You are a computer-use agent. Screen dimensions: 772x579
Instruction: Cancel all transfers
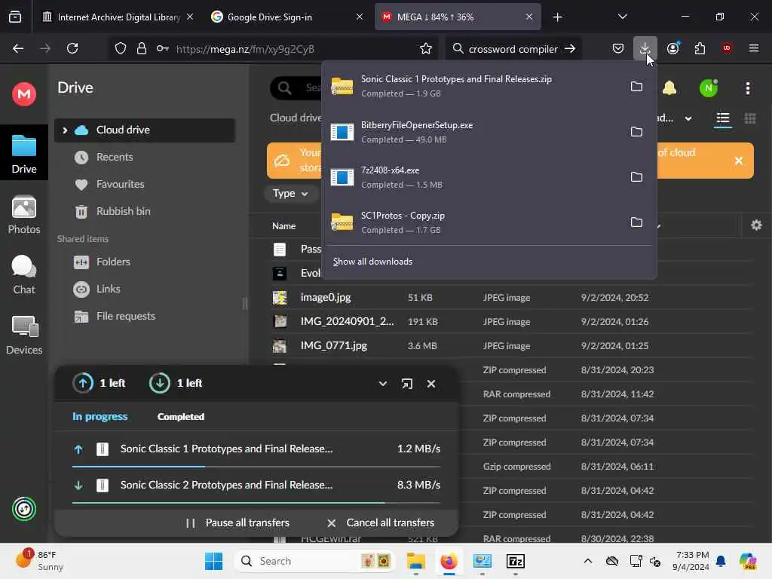(381, 523)
